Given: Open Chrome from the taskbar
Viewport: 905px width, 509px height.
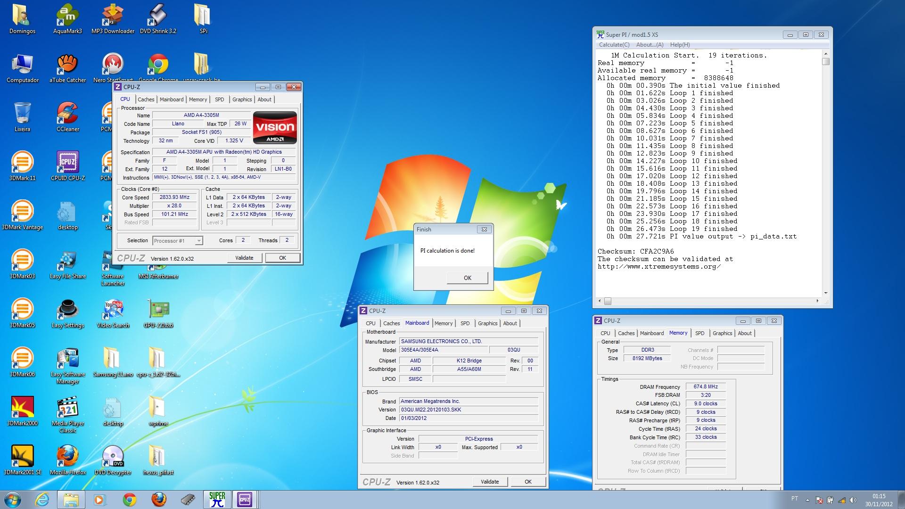Looking at the screenshot, I should click(130, 500).
